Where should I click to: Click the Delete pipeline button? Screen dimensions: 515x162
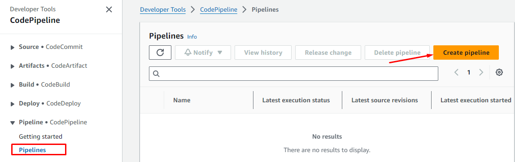397,53
